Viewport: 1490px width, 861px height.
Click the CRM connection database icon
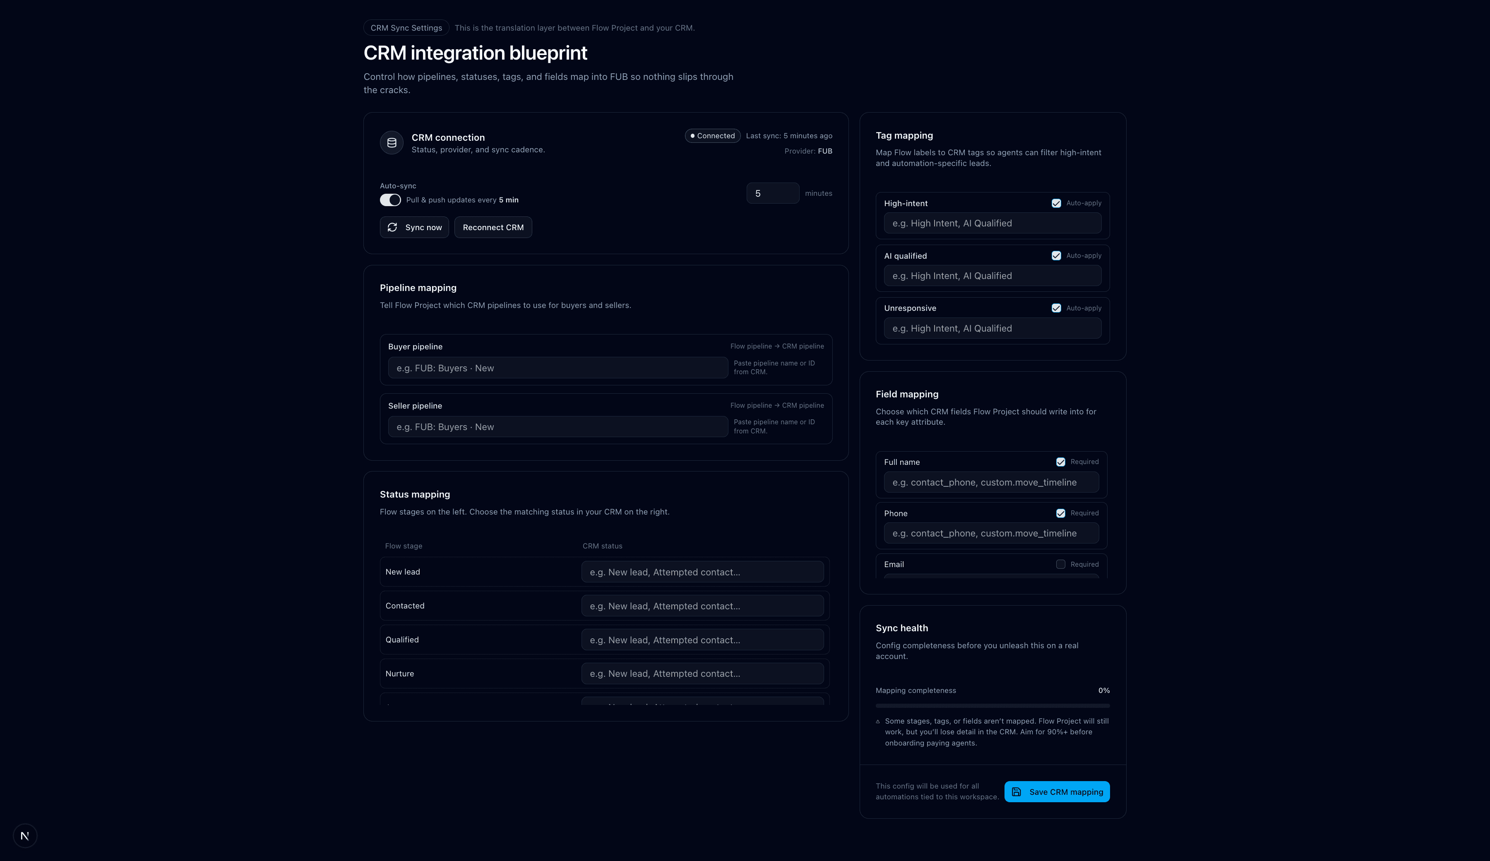(392, 142)
